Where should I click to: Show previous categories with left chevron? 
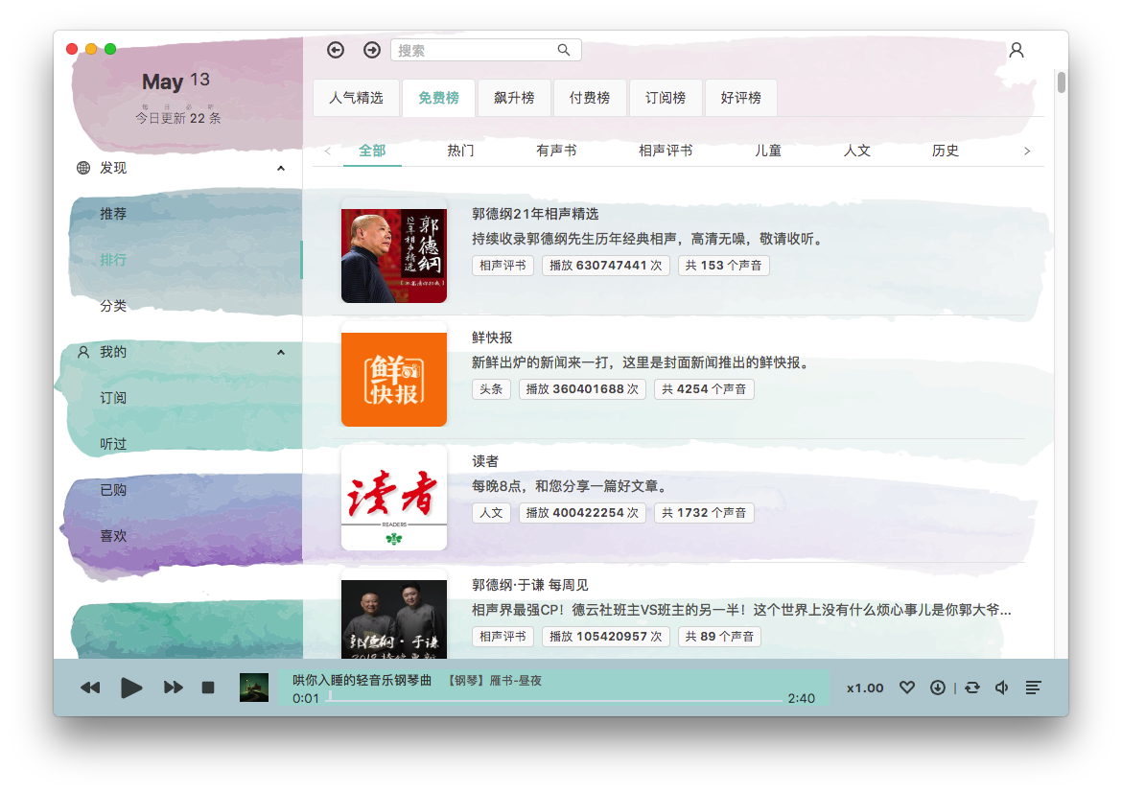tap(328, 151)
